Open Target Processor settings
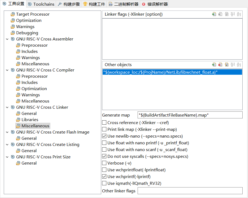248x198 pixels. [33, 14]
